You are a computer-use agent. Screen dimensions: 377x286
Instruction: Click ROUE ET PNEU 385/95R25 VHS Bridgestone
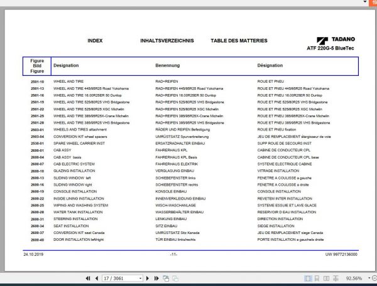[293, 123]
